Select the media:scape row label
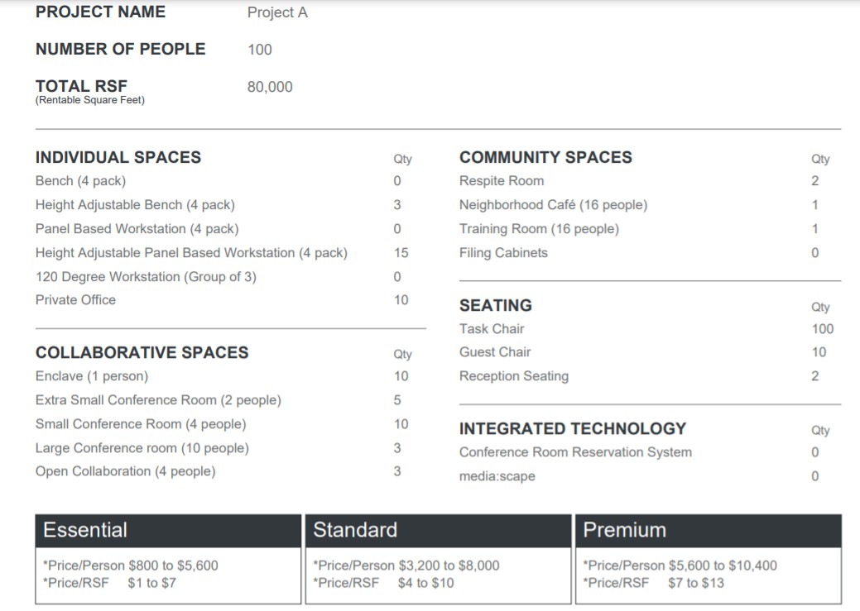Viewport: 860px width, 611px height. tap(497, 476)
